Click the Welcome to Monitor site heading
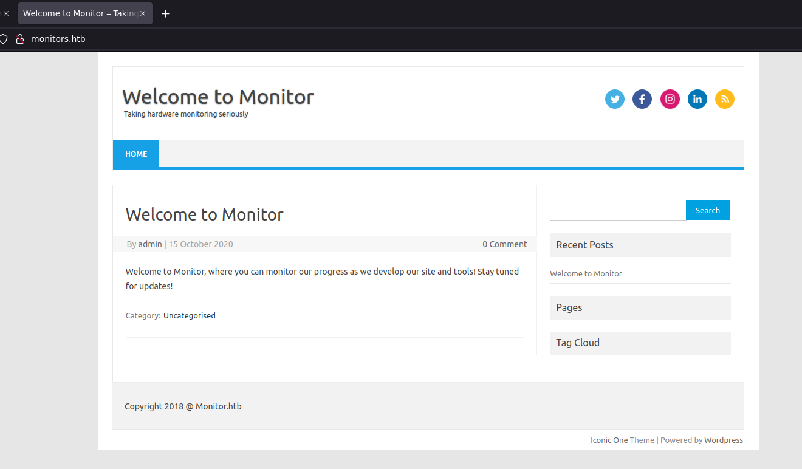 [x=218, y=97]
